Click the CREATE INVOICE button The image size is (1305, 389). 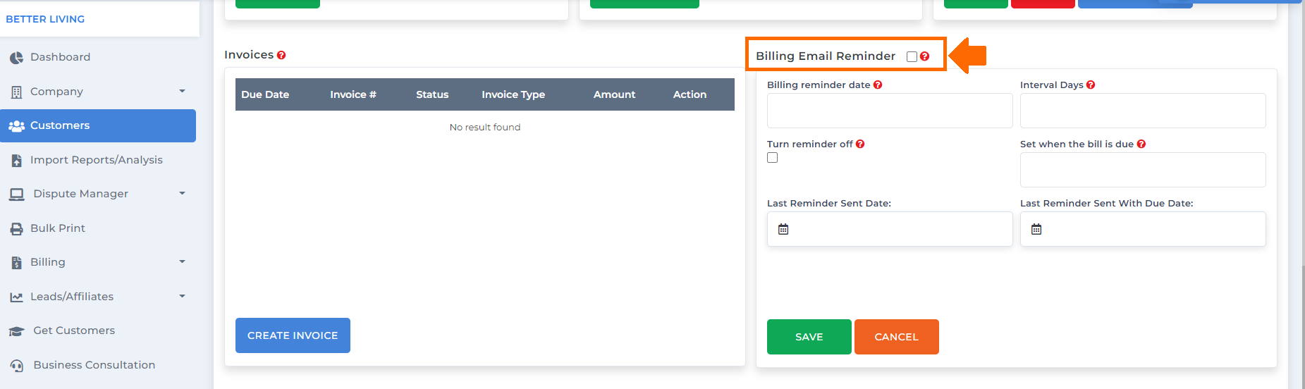pyautogui.click(x=293, y=335)
